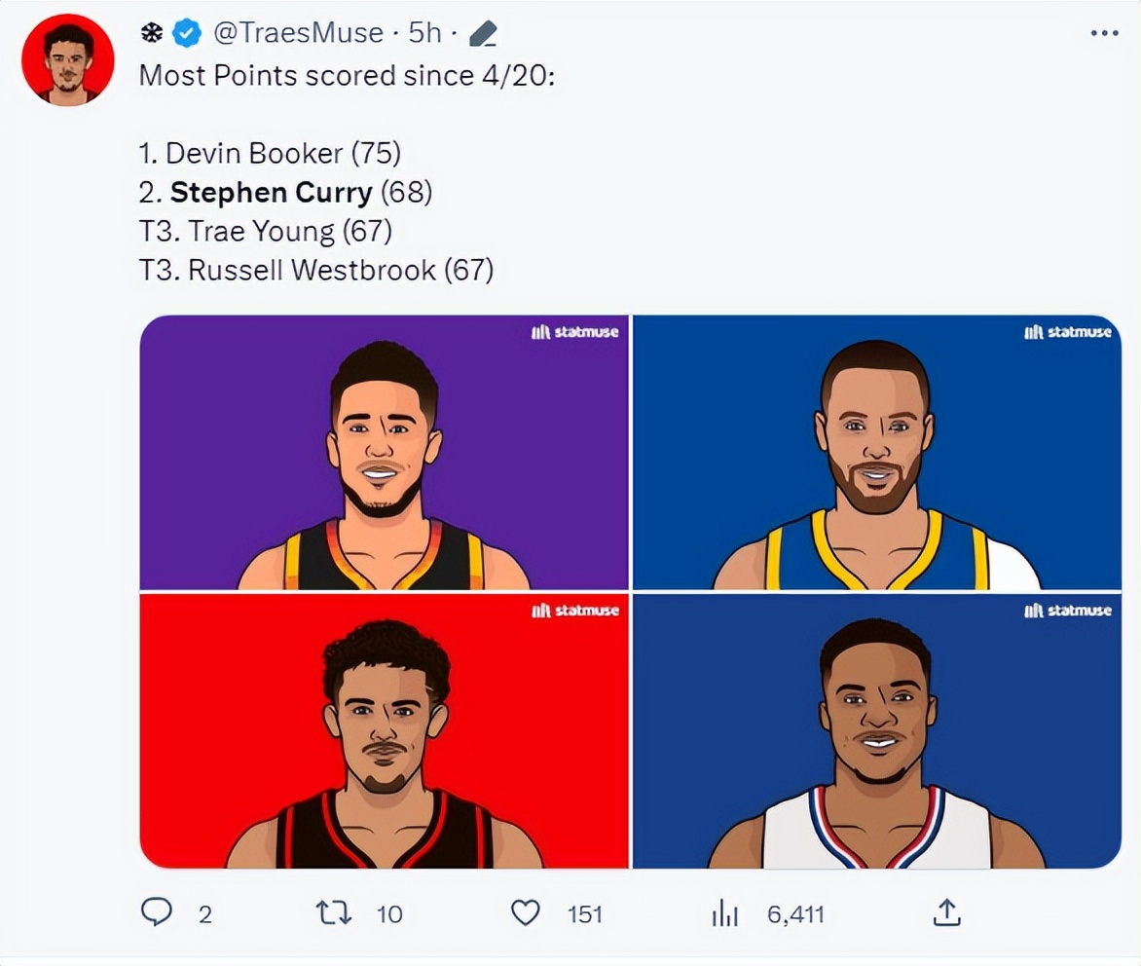The image size is (1141, 966).
Task: Click the 5h timestamp link
Action: [x=424, y=33]
